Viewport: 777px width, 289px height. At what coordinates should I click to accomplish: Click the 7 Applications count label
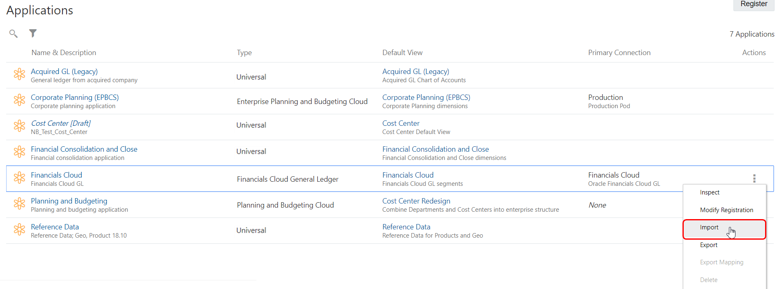(752, 34)
